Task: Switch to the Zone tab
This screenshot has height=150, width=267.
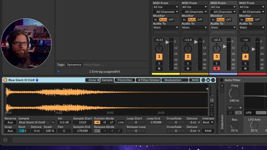Action: click(93, 80)
